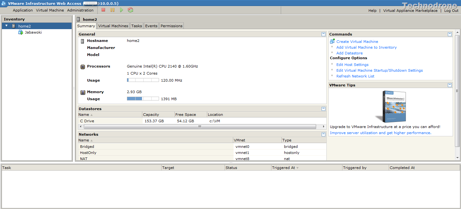The width and height of the screenshot is (461, 209).
Task: Collapse the General panel
Action: pyautogui.click(x=324, y=34)
